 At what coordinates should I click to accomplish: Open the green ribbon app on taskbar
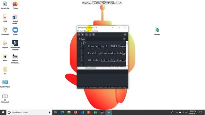pos(95,112)
